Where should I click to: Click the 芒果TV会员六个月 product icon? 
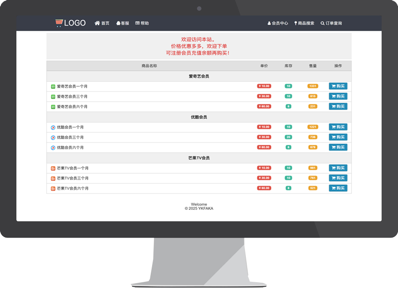point(53,189)
